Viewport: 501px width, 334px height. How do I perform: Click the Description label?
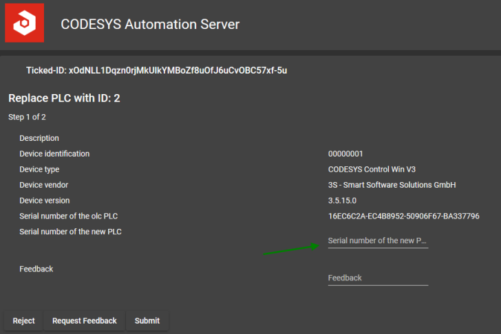(x=39, y=138)
